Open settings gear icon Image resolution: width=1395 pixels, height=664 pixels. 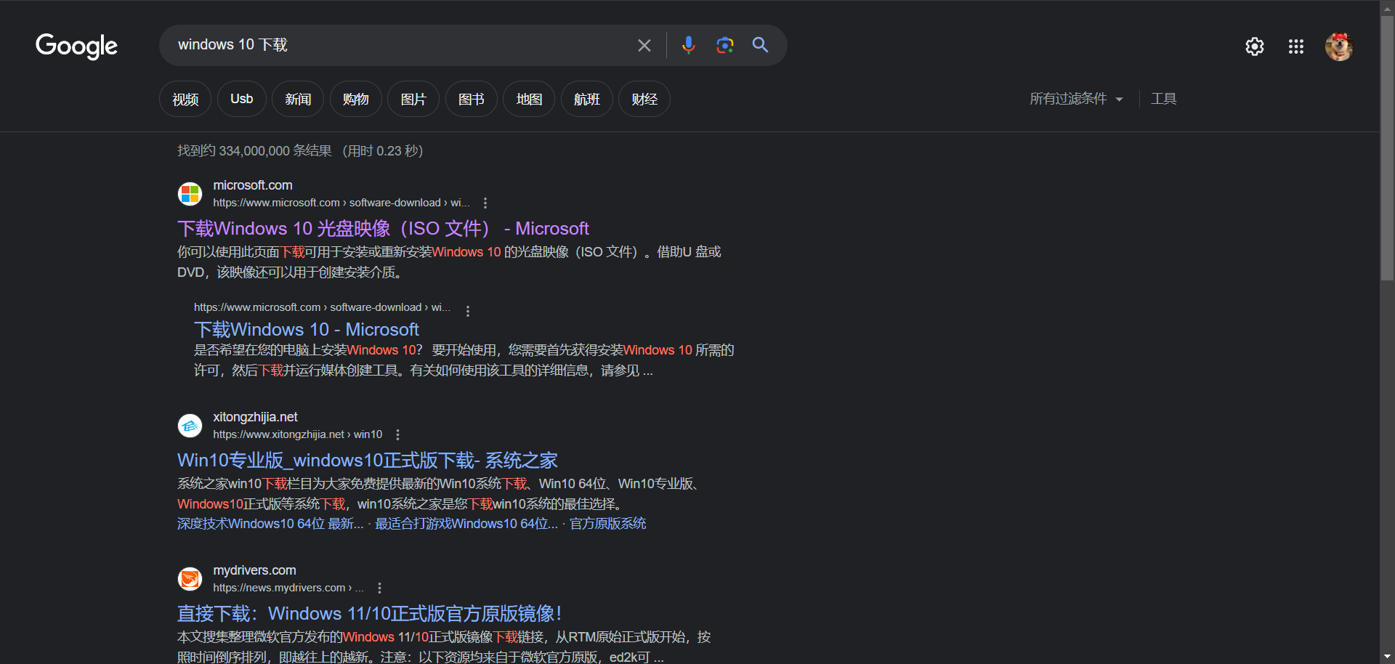click(1254, 46)
